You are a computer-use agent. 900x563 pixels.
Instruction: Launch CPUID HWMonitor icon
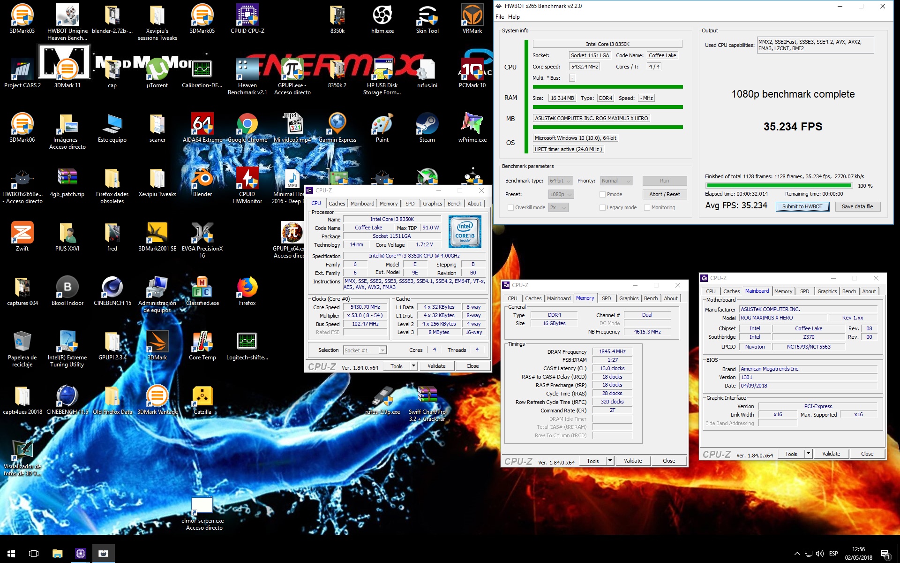247,185
